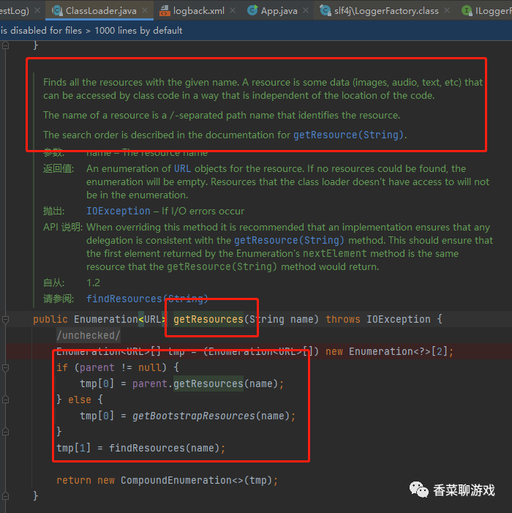Click the App.java class icon
Image resolution: width=512 pixels, height=513 pixels.
252,10
